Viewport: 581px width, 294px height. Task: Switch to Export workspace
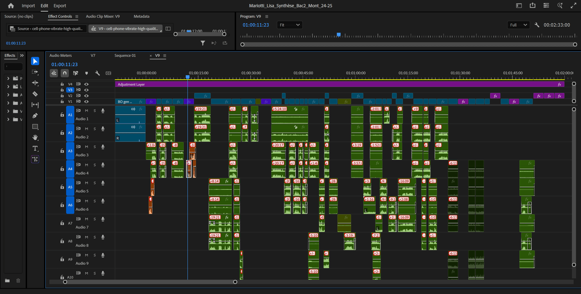[60, 6]
